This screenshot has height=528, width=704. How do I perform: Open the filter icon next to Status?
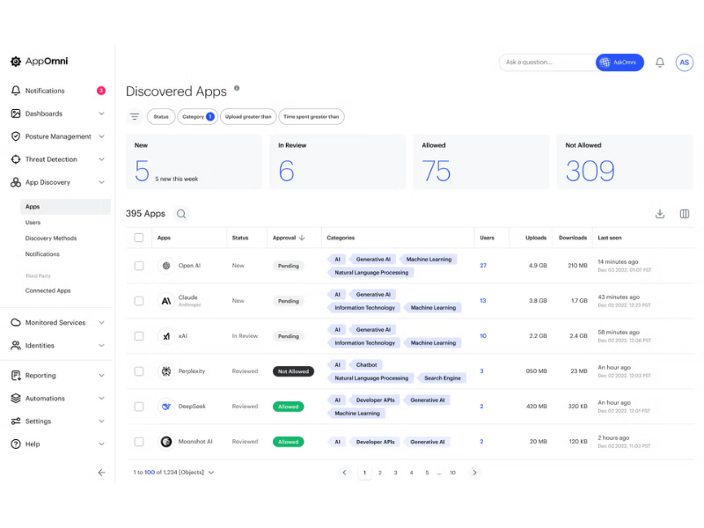[135, 116]
